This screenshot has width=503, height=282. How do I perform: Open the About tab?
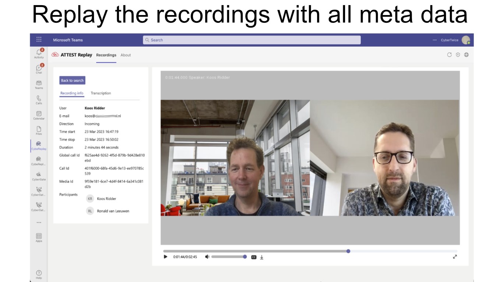click(126, 55)
